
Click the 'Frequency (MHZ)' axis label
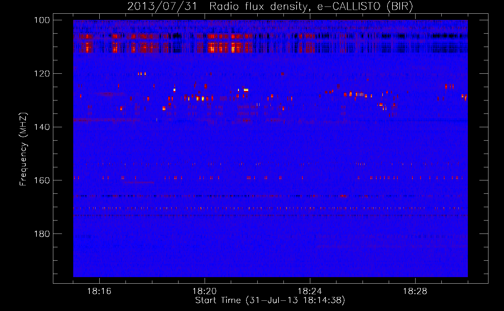23,149
